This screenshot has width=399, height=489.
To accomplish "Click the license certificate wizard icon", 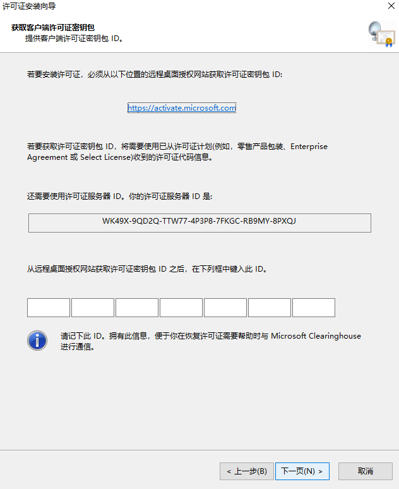I will point(381,34).
